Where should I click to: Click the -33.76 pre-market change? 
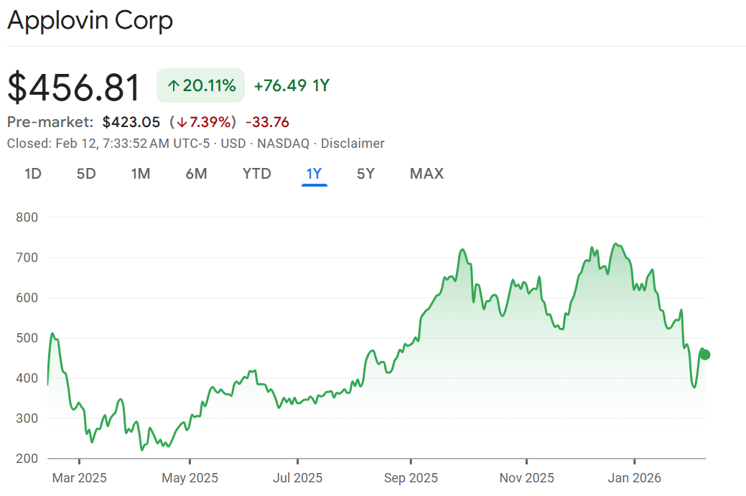click(267, 122)
